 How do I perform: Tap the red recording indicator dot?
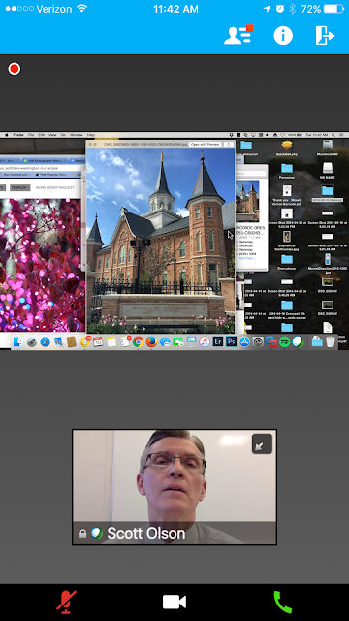tap(15, 69)
